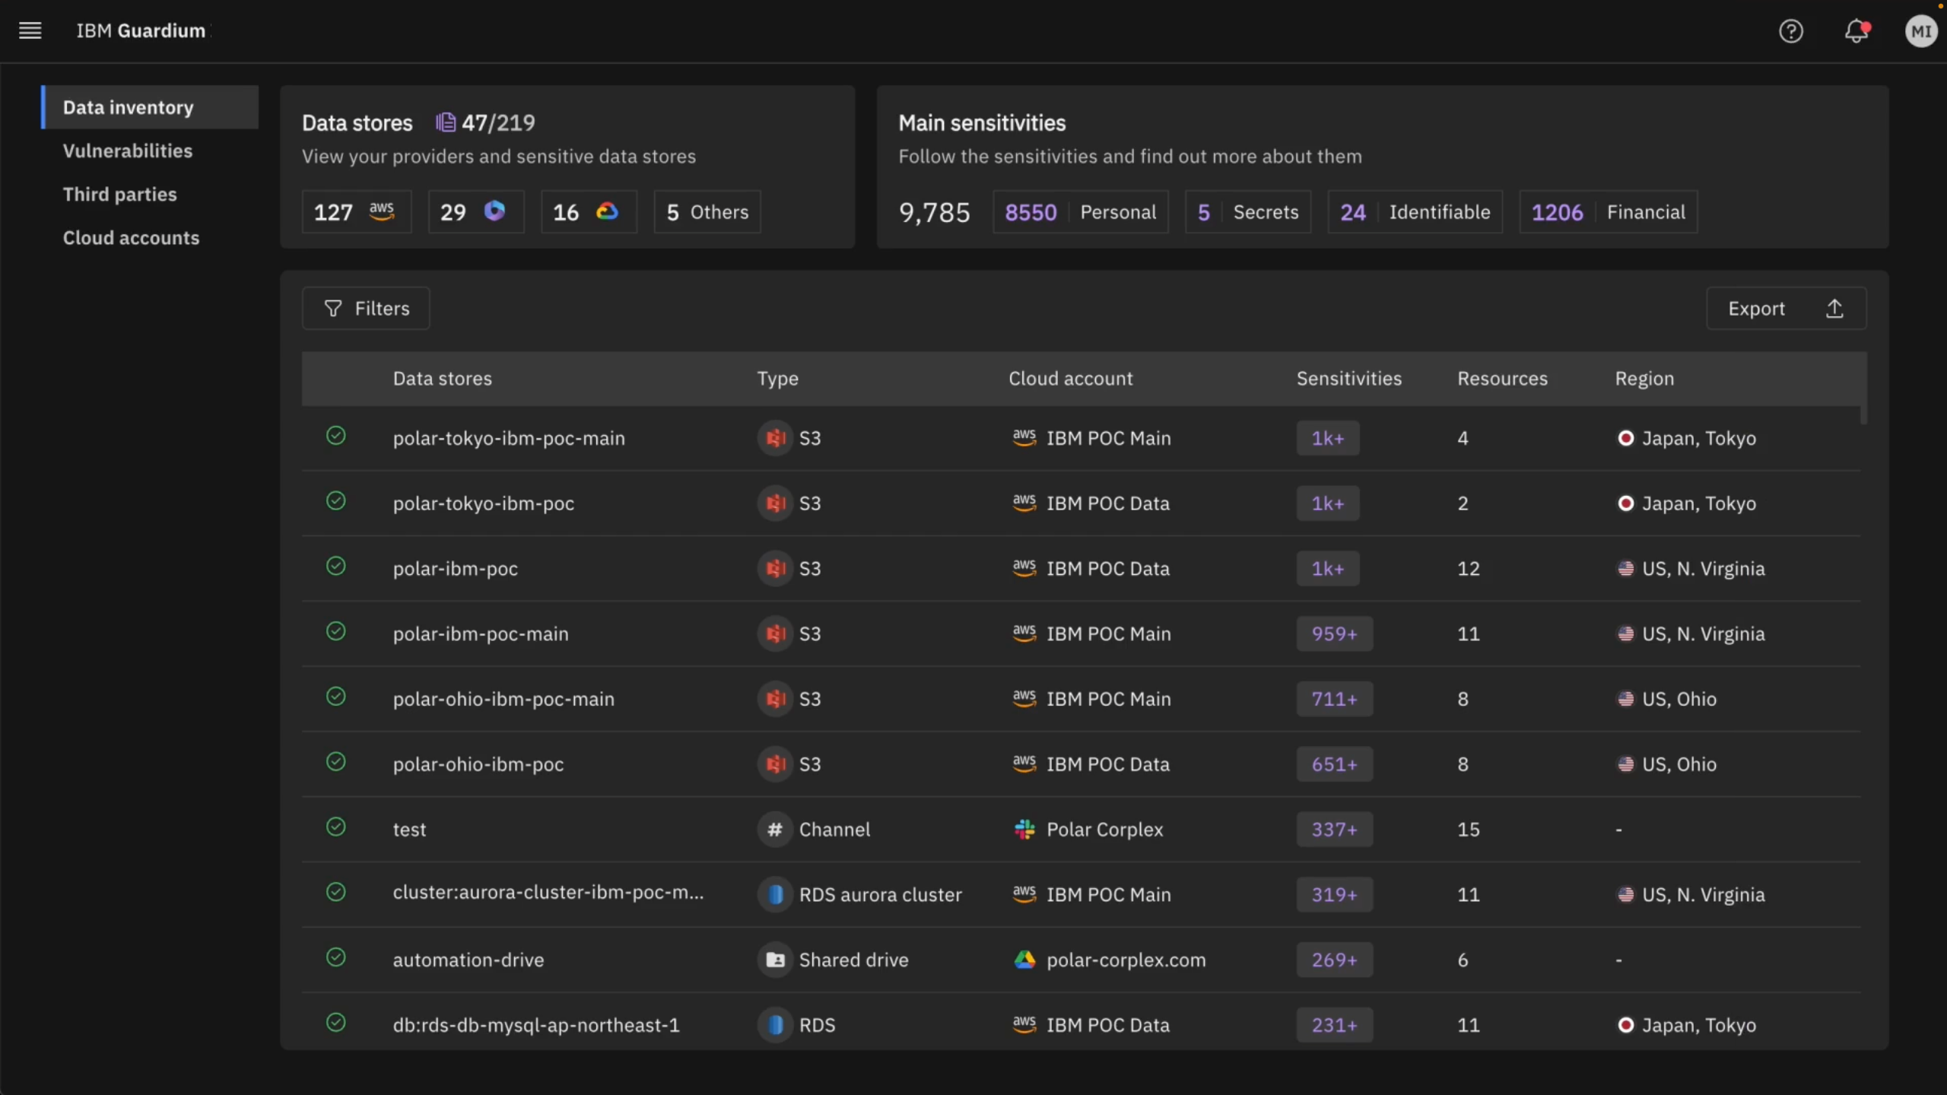Open the Cloud accounts section
Viewport: 1947px width, 1095px height.
[131, 238]
